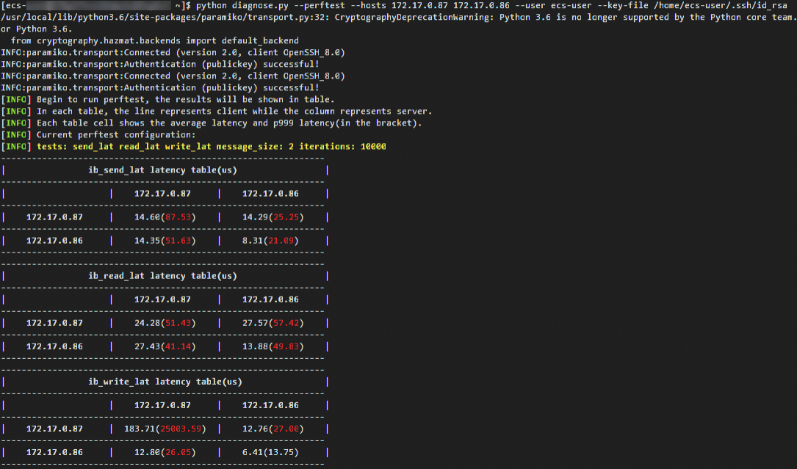Click the ib_read_lat latency table title
This screenshot has height=469, width=797.
pyautogui.click(x=162, y=275)
